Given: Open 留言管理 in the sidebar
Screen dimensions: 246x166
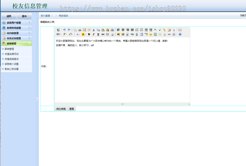Looking at the screenshot, I should point(9,49).
